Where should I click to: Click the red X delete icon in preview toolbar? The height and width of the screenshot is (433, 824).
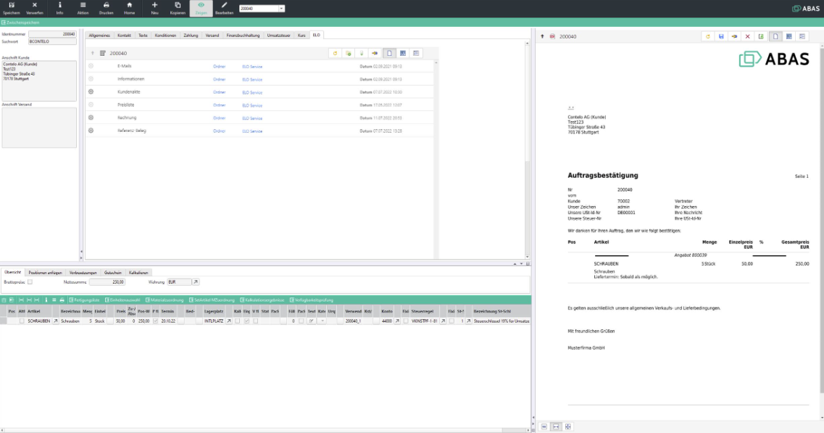click(x=748, y=36)
